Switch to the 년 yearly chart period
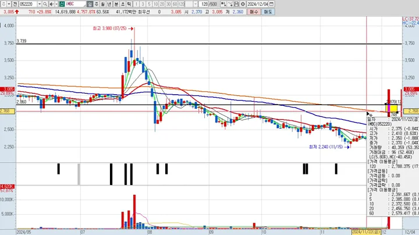This screenshot has height=235, width=419. click(109, 4)
